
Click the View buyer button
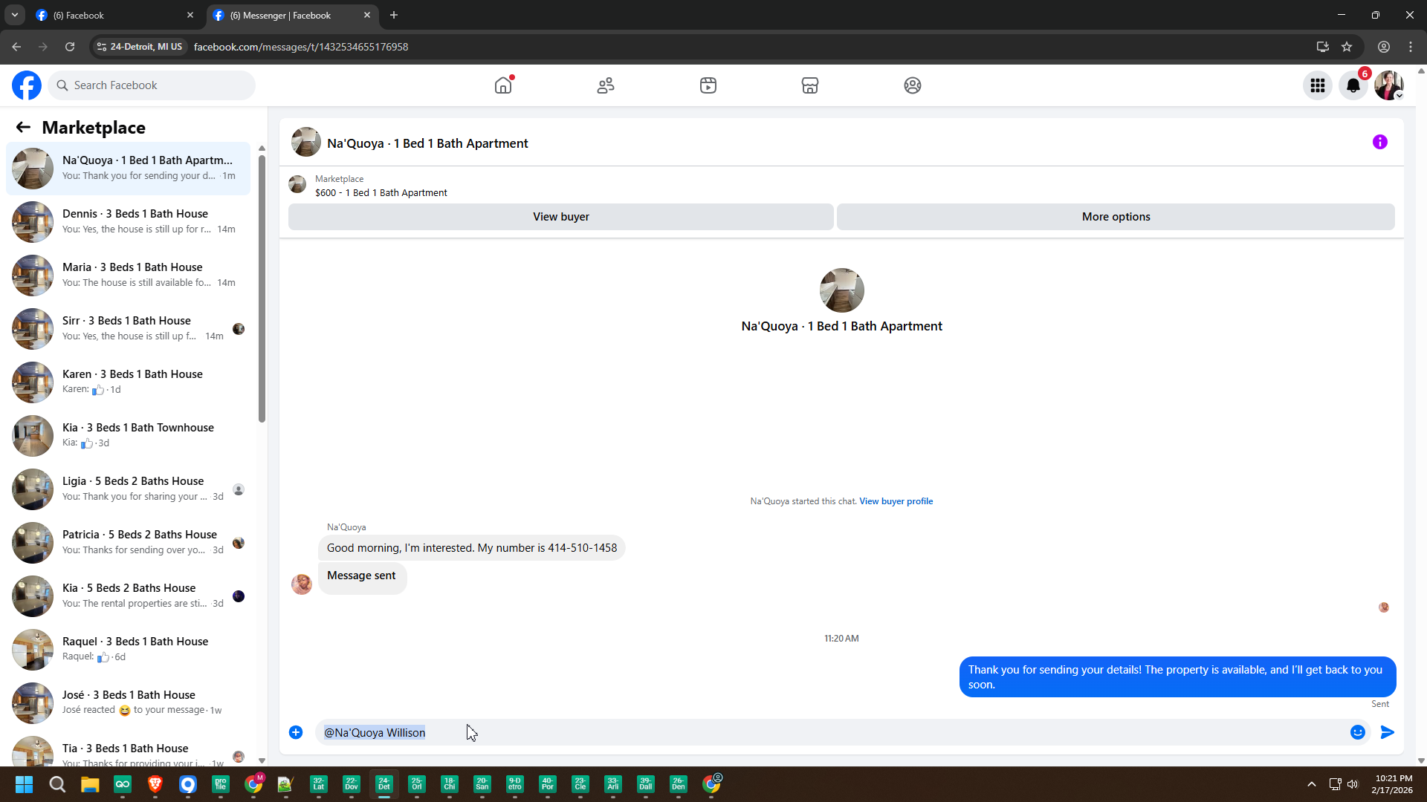(560, 217)
